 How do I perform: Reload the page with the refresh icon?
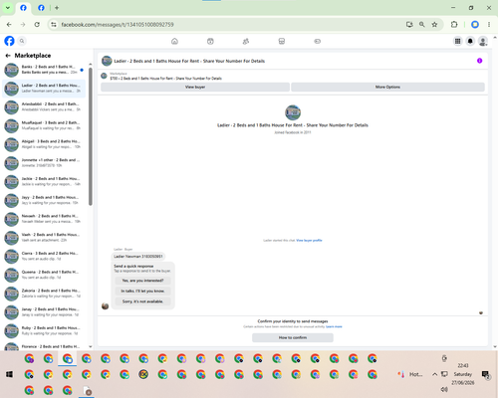click(37, 25)
